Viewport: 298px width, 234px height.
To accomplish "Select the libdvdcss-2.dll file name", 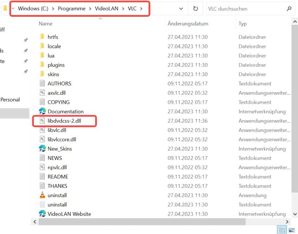I will point(64,121).
